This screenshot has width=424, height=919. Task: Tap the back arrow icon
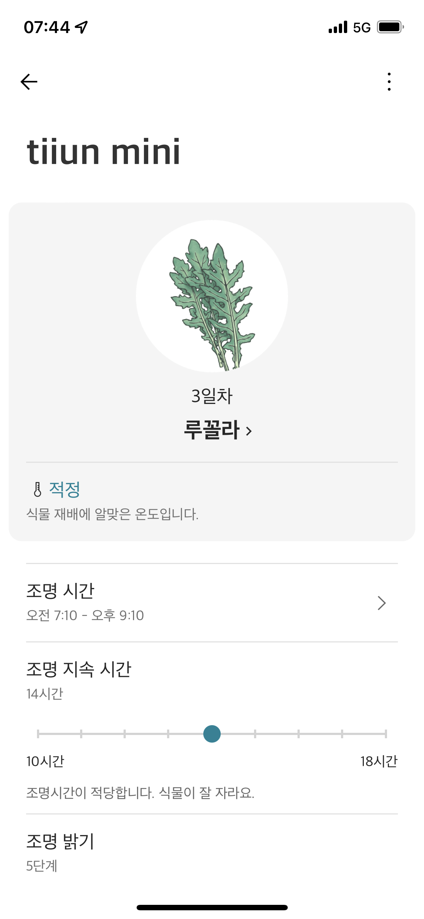pos(29,82)
